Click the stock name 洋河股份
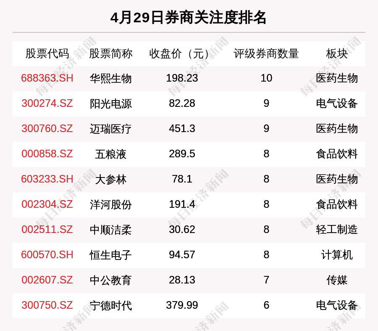The width and height of the screenshot is (378, 331). [110, 205]
